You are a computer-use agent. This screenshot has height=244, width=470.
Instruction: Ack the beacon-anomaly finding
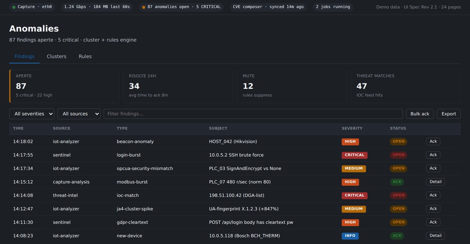[433, 142]
